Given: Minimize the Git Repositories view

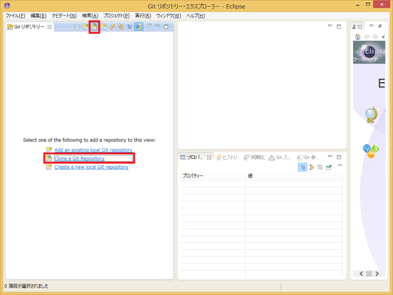Looking at the screenshot, I should pyautogui.click(x=157, y=26).
